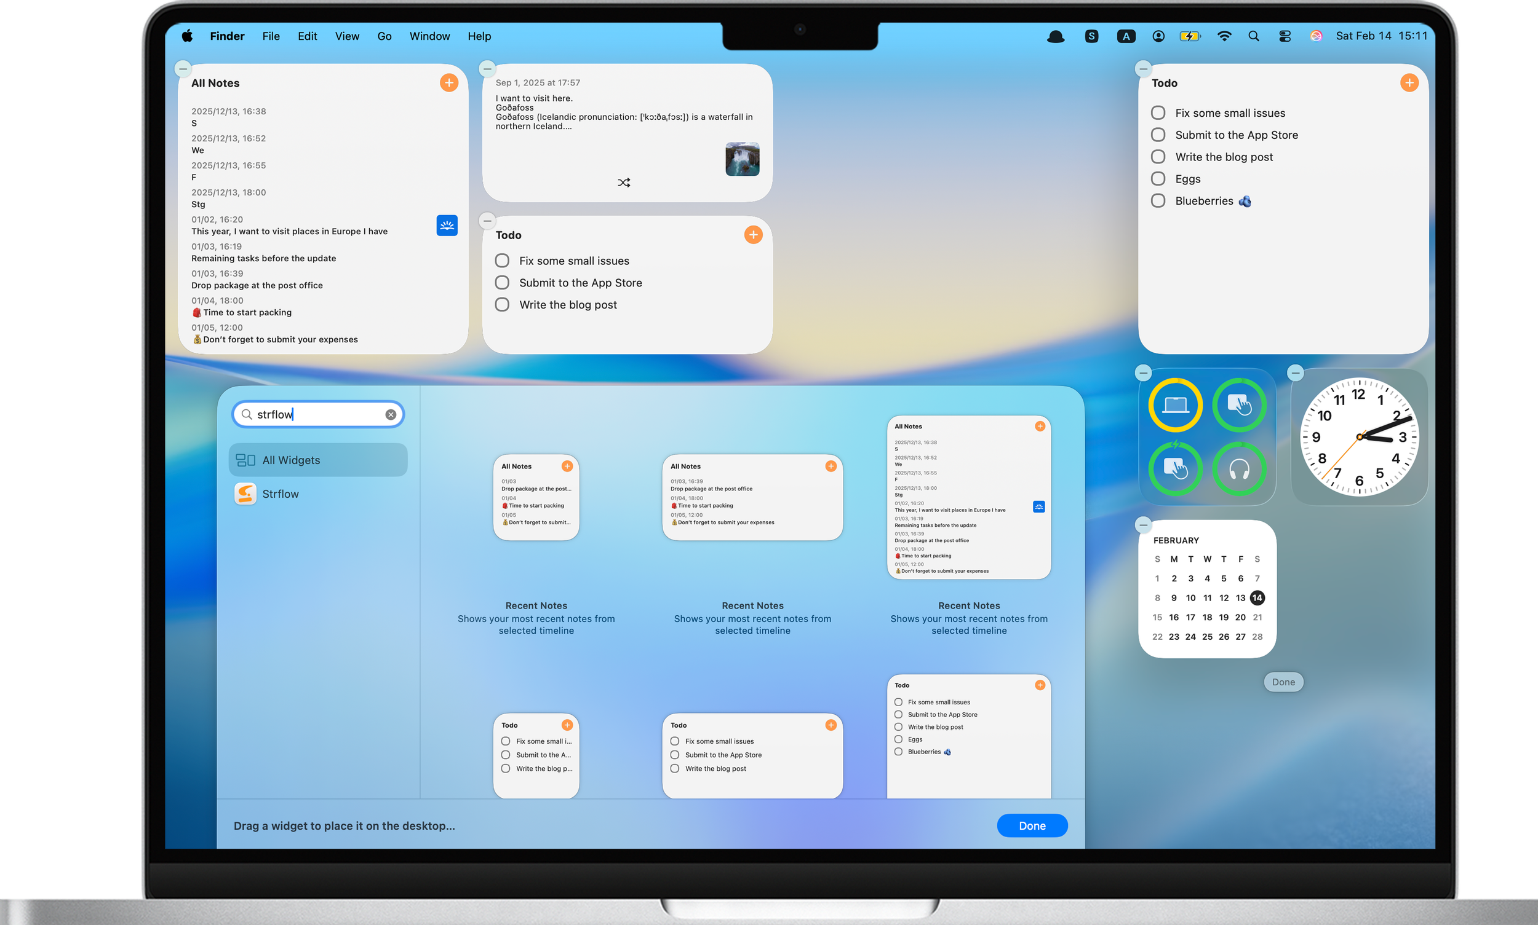Click the strflow search field
This screenshot has width=1538, height=925.
318,415
